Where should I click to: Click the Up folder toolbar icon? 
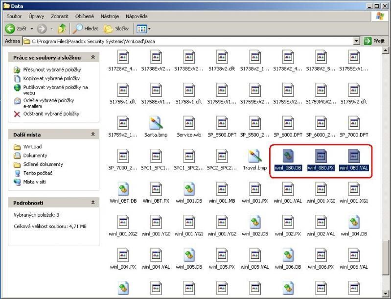pyautogui.click(x=62, y=29)
